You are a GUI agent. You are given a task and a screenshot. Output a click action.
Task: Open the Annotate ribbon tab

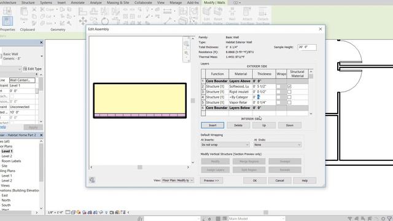78,2
